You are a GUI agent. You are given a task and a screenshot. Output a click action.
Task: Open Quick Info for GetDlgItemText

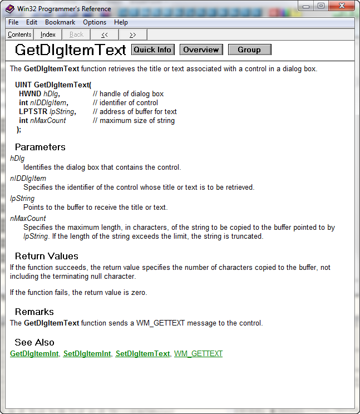coord(153,50)
